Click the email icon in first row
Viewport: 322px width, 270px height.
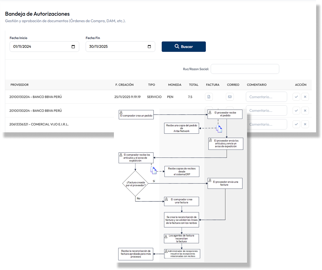pos(230,97)
